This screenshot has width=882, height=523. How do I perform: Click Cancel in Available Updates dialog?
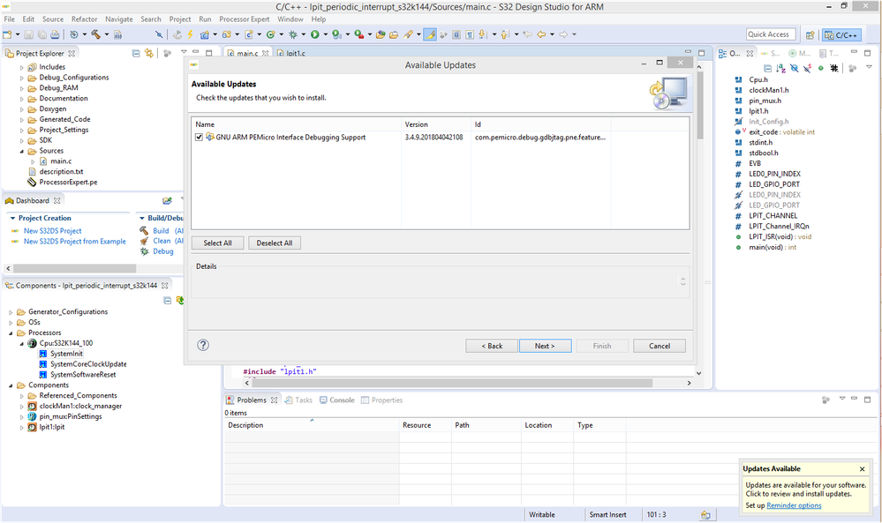pos(660,346)
